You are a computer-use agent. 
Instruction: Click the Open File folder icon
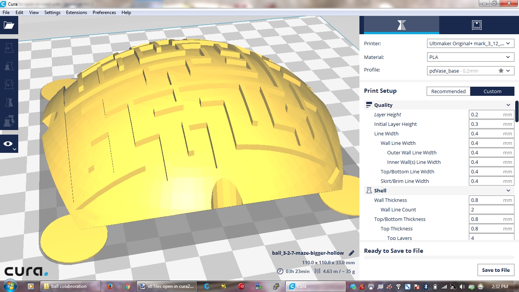9,25
